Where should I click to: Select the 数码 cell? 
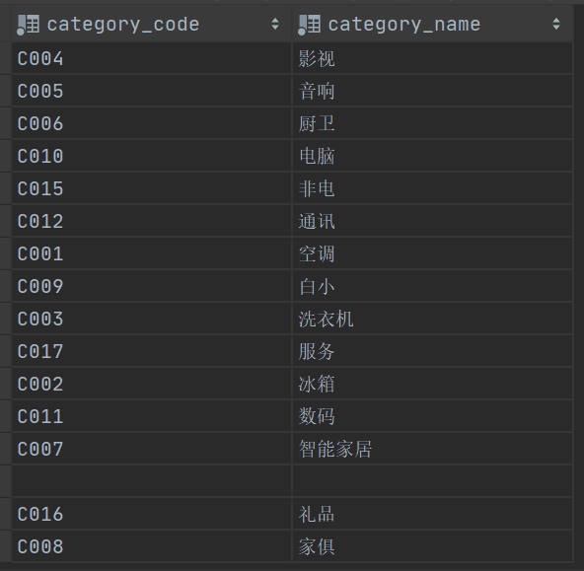click(432, 416)
